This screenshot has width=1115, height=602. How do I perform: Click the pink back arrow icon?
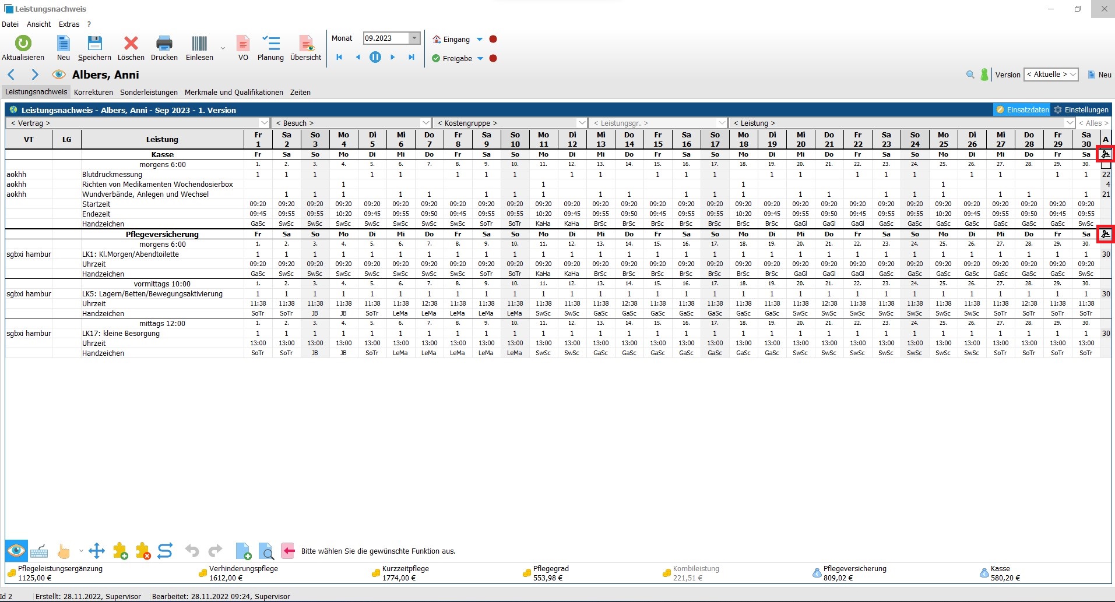[x=288, y=551]
